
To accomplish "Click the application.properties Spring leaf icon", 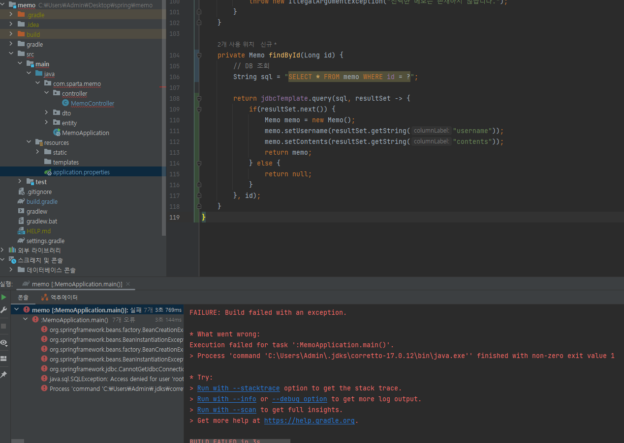I will tap(48, 172).
